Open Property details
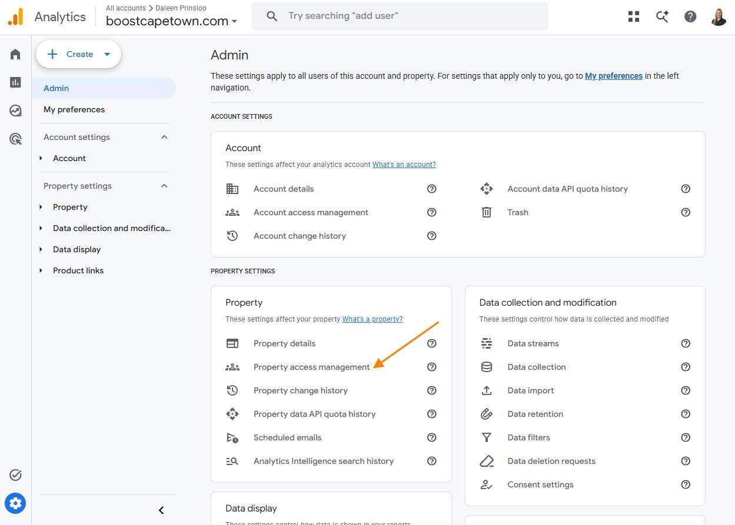This screenshot has height=525, width=735. 284,343
